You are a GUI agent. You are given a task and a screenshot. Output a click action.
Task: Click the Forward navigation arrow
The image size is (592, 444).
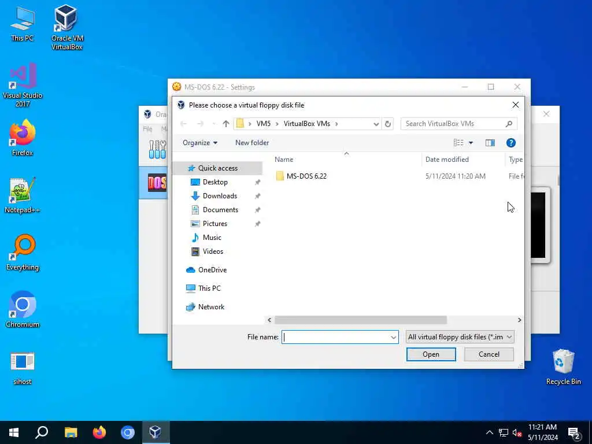click(x=200, y=124)
